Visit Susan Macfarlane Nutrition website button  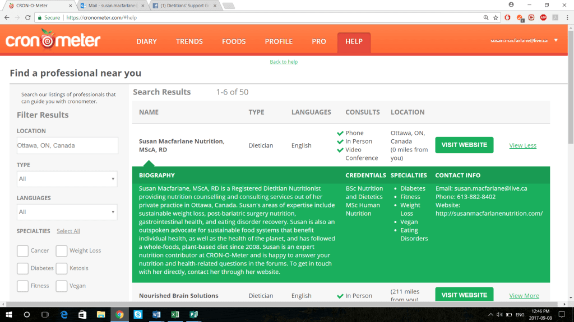pos(464,145)
